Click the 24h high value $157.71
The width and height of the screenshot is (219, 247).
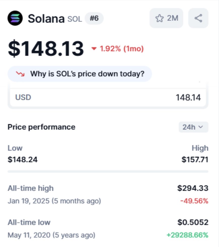(x=195, y=160)
